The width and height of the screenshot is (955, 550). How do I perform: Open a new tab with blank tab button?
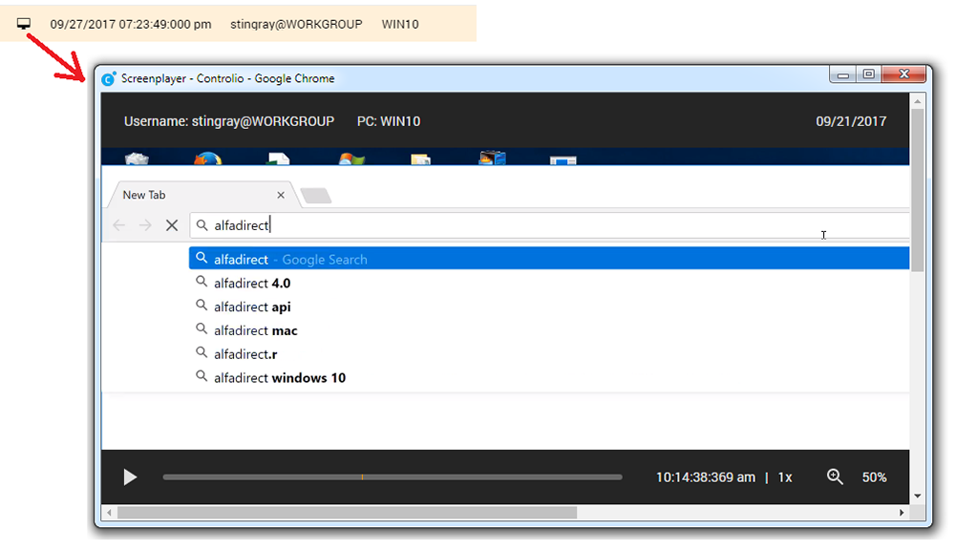coord(316,196)
